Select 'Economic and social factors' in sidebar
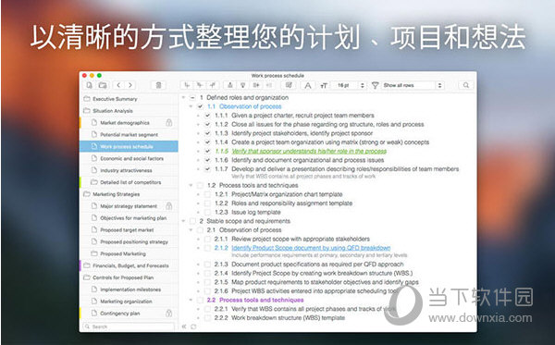 [131, 158]
